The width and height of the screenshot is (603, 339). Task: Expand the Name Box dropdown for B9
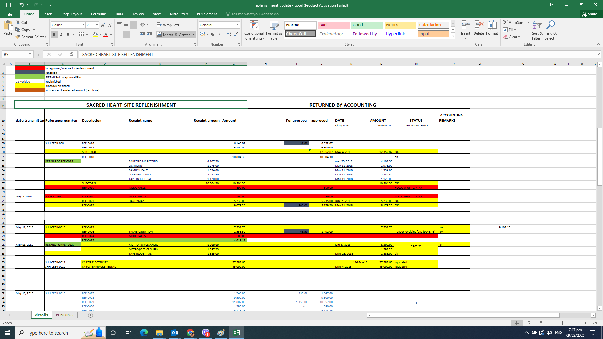(30, 54)
